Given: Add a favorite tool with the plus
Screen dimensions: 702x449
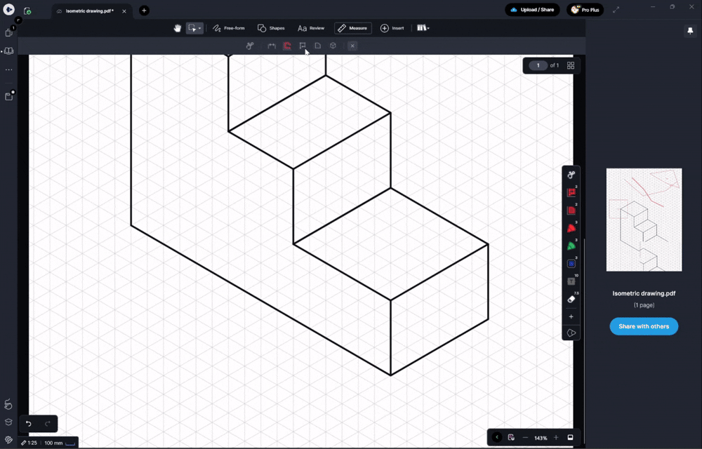Looking at the screenshot, I should 571,316.
